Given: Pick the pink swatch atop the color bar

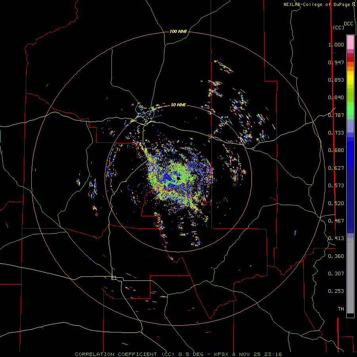Looking at the screenshot, I should (350, 42).
